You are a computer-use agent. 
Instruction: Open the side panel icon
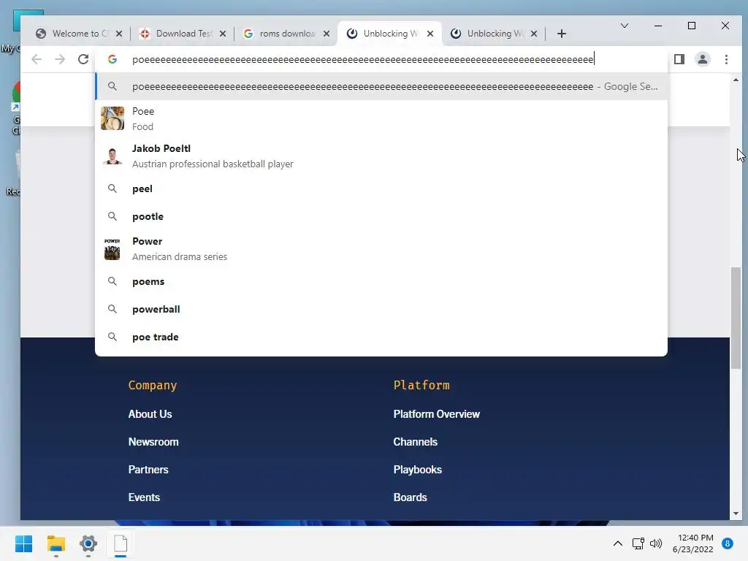pos(679,59)
